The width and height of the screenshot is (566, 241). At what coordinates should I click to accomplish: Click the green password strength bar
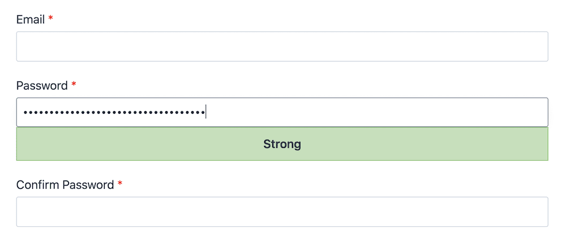coord(282,144)
